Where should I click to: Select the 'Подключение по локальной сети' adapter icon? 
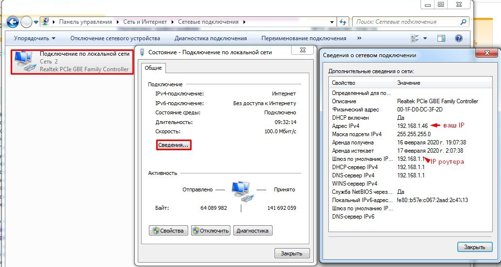click(x=26, y=61)
